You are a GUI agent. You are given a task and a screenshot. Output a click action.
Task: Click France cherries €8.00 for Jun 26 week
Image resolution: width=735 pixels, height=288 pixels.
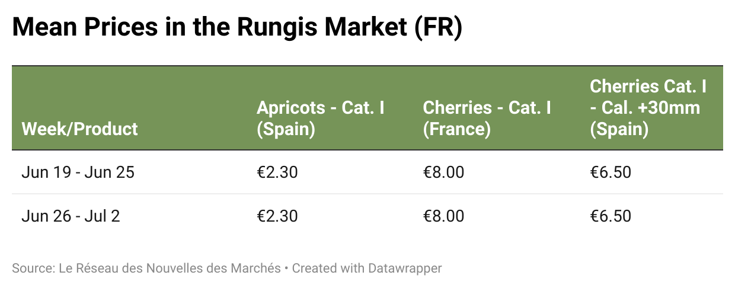pos(444,216)
